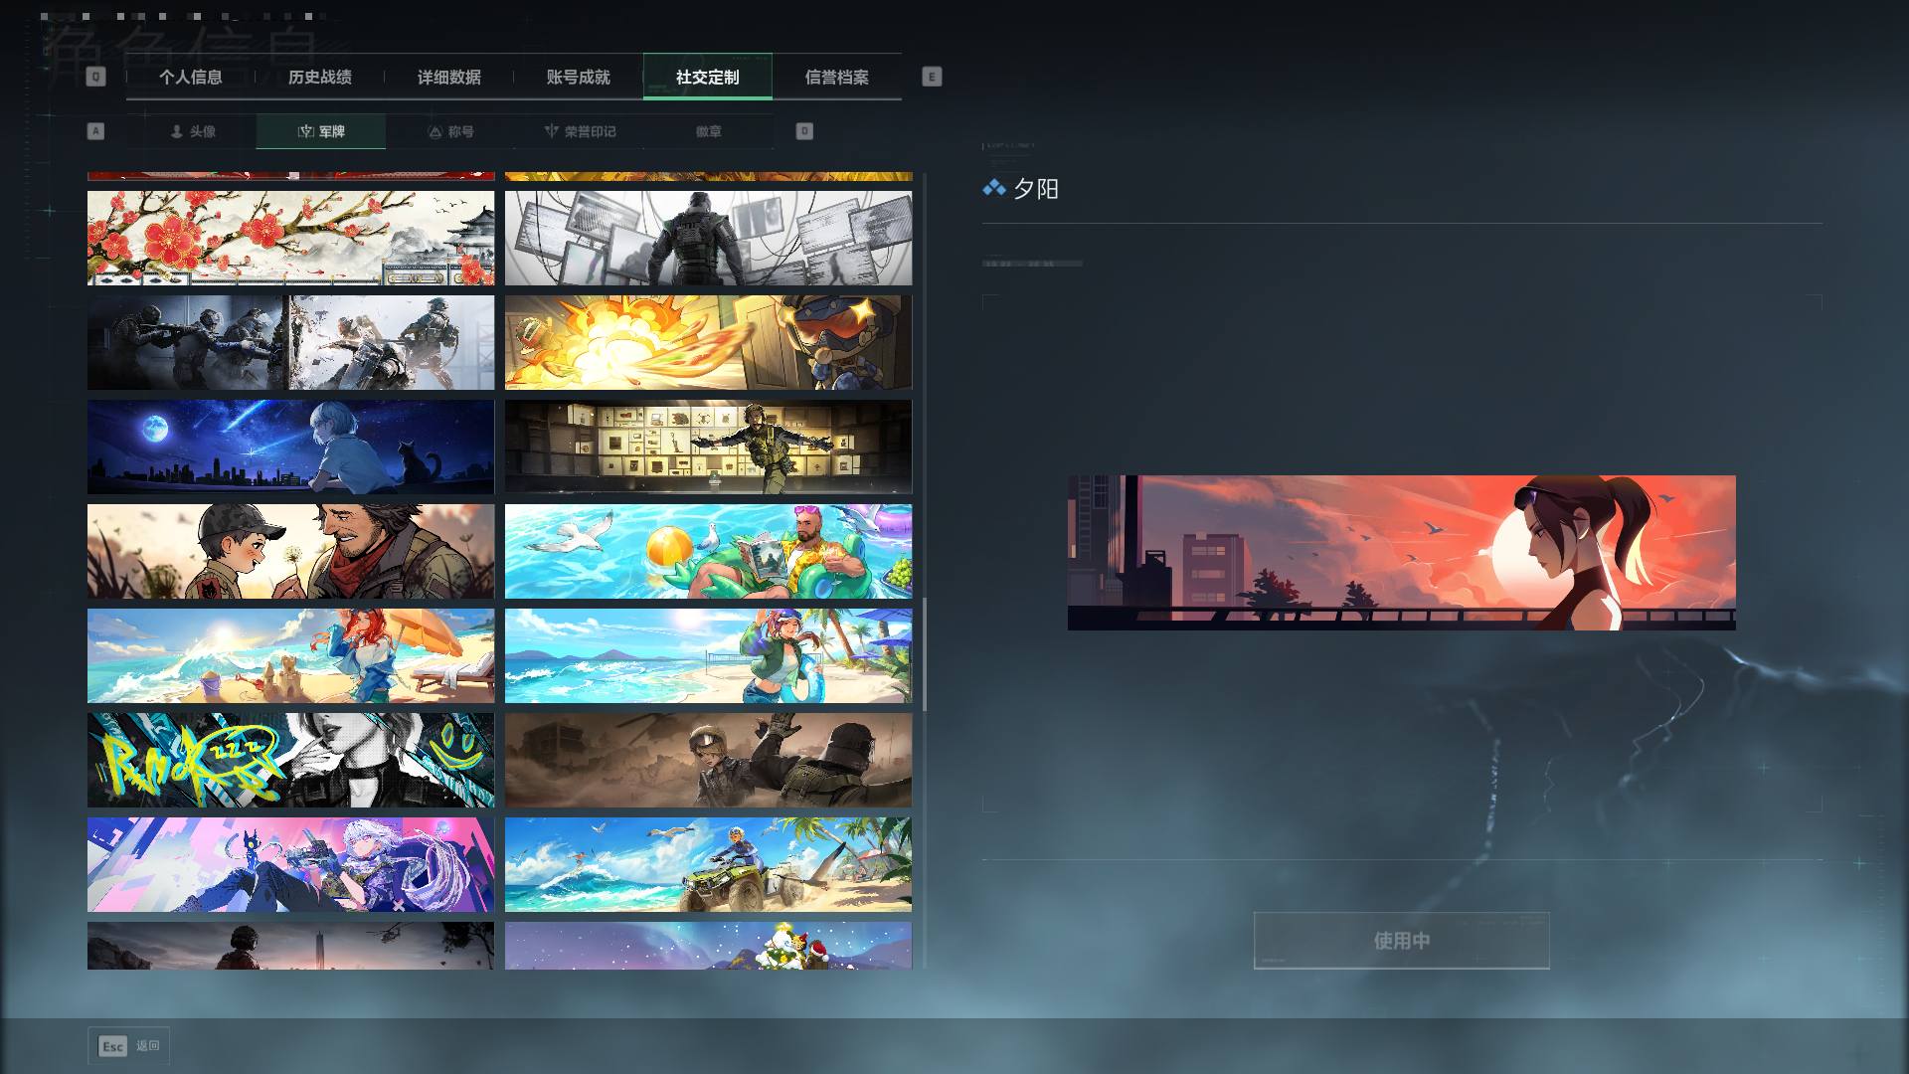Choose the helicopter and tower banner
The width and height of the screenshot is (1909, 1074).
click(290, 946)
